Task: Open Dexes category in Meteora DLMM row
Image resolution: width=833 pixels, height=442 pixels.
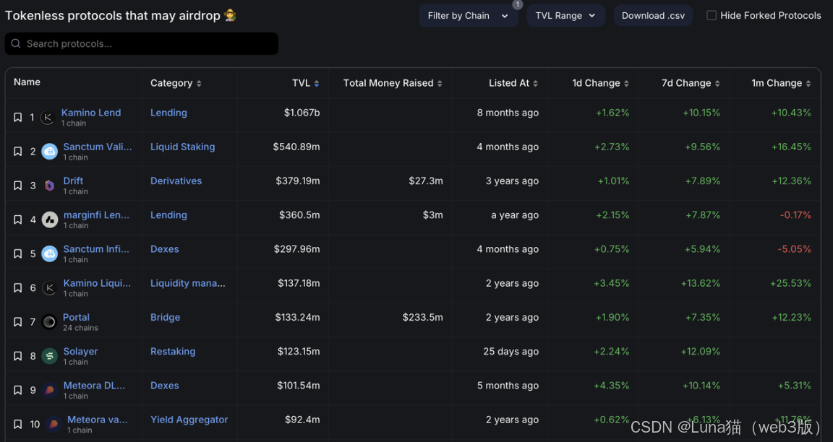Action: point(165,385)
